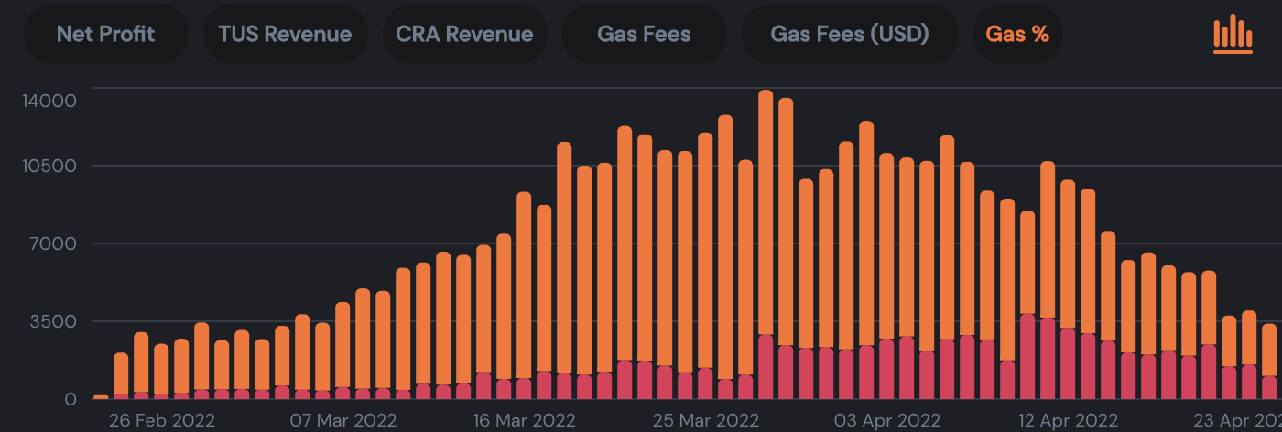Click the 03 Apr 2022 axis label
The height and width of the screenshot is (432, 1282).
(886, 421)
